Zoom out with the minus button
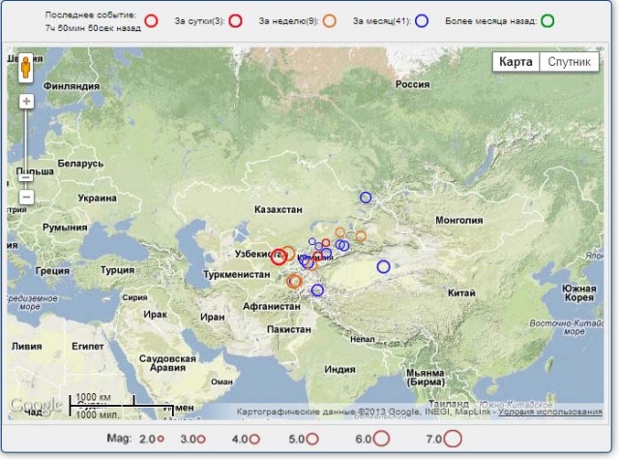This screenshot has height=459, width=619. tap(26, 197)
